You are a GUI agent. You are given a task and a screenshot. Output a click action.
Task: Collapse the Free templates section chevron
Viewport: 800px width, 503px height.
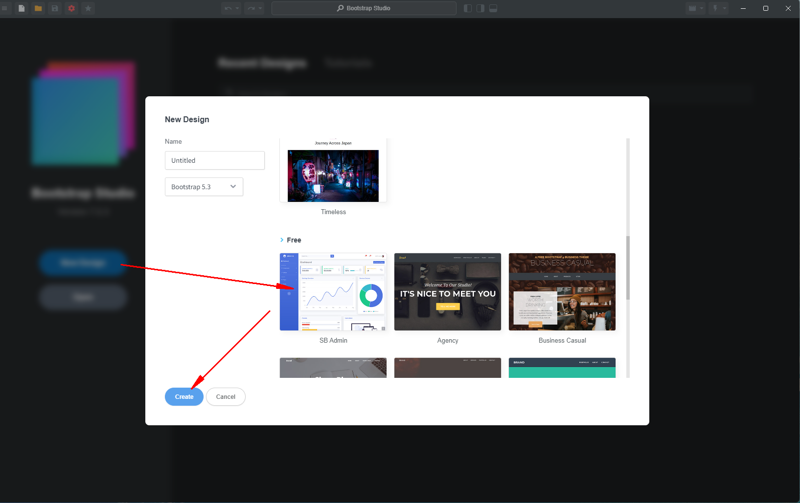click(282, 240)
